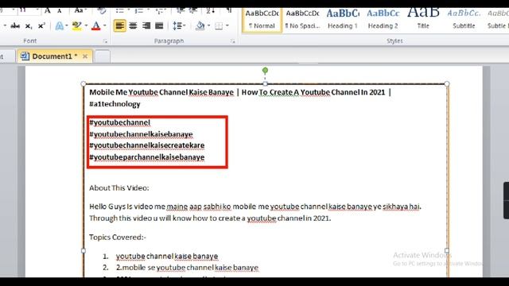
Task: Expand Text Effects dropdown arrow
Action: click(67, 25)
